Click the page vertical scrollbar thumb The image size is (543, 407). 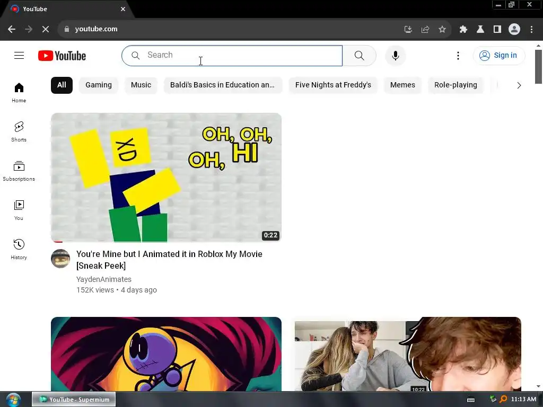pos(538,67)
